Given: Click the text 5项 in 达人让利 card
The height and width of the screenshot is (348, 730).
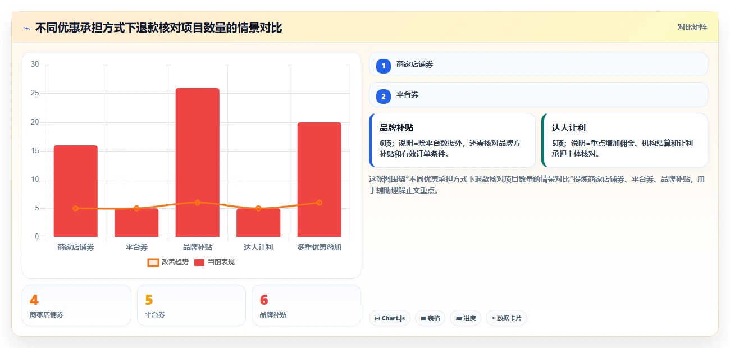Looking at the screenshot, I should (x=558, y=143).
